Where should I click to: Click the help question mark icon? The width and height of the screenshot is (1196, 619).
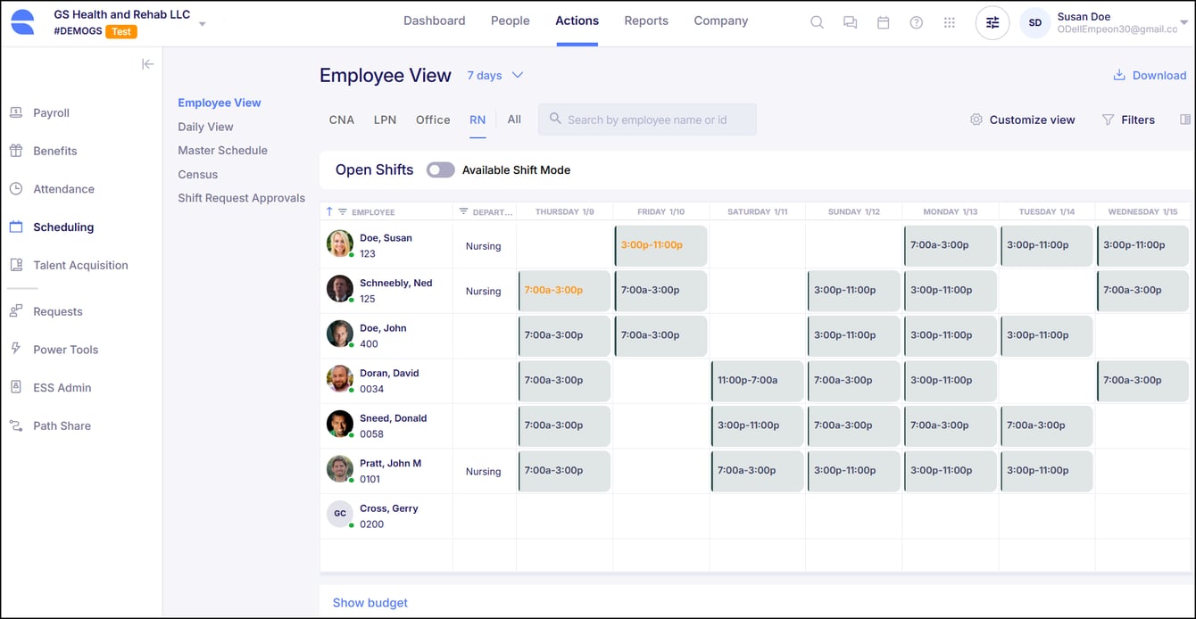pos(916,21)
